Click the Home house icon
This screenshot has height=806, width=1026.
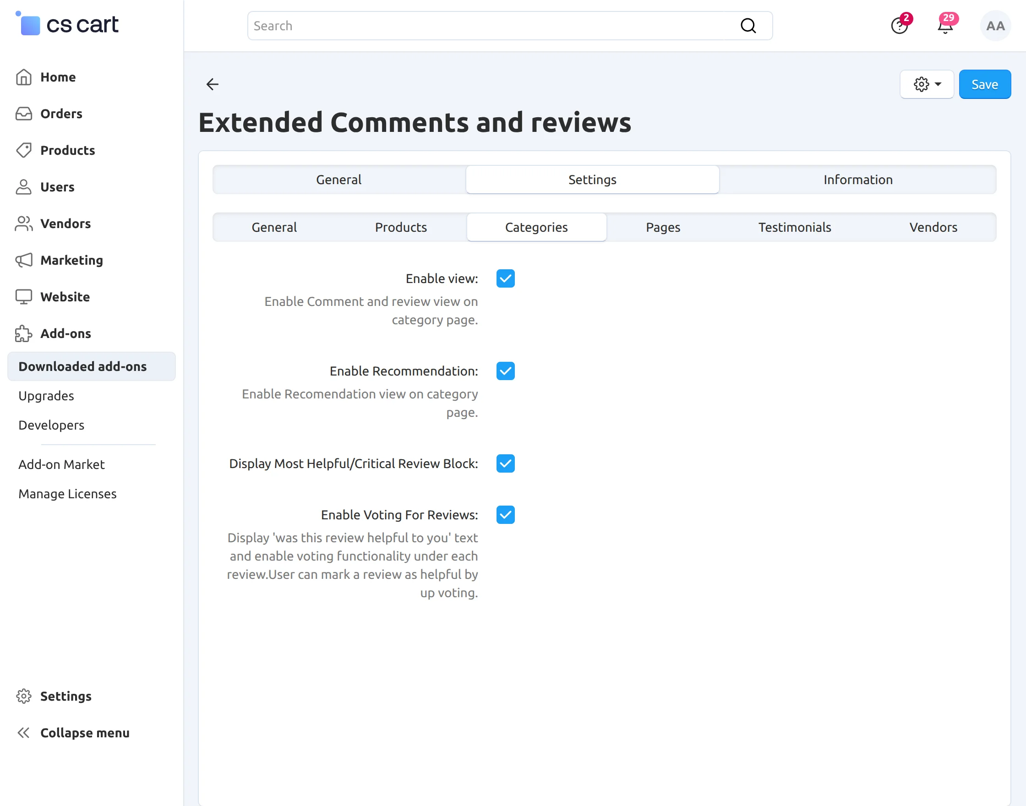[24, 77]
